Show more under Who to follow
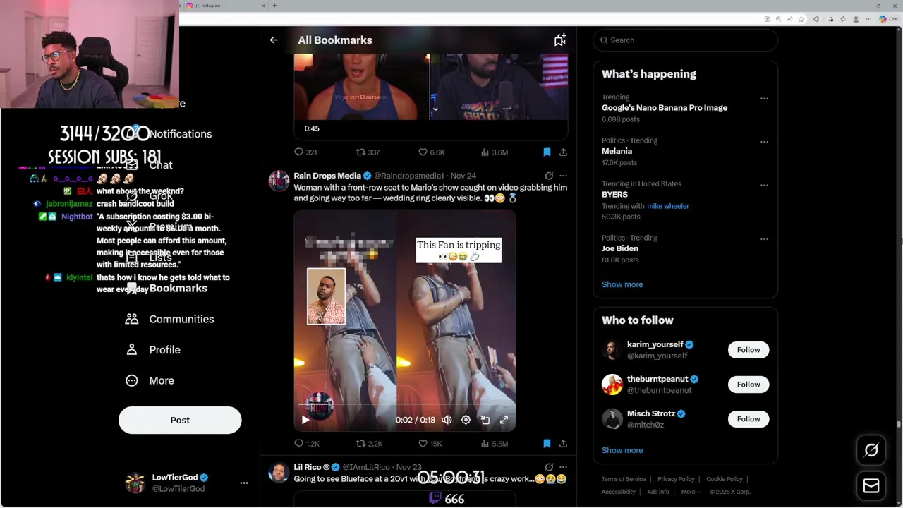903x508 pixels. 622,450
